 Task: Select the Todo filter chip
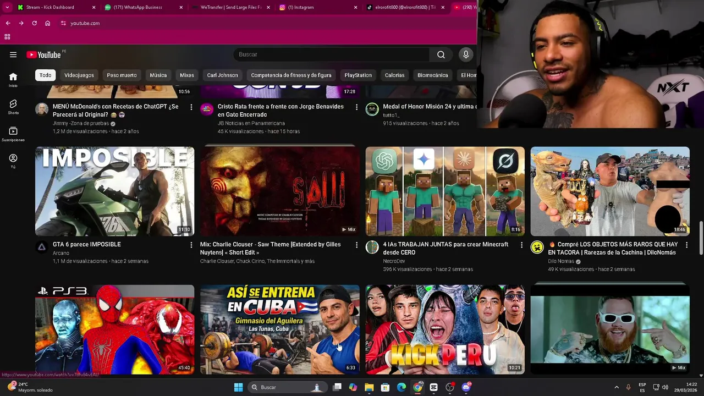point(46,75)
